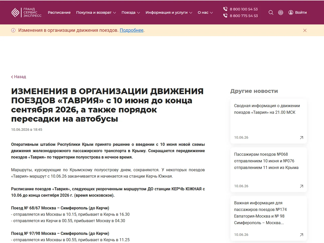The height and width of the screenshot is (243, 324).
Task: Call the phone number 8 800 775 54 53
Action: (x=244, y=16)
